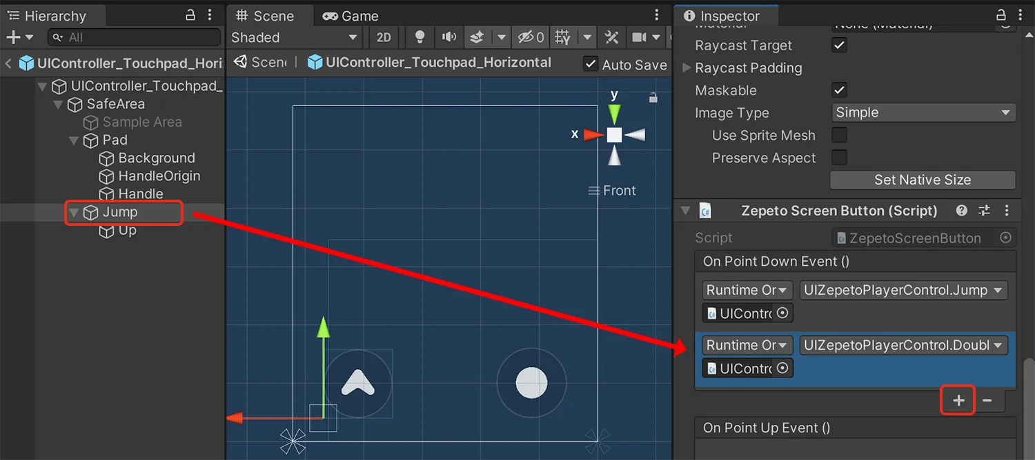Add a new On Point Down event
The width and height of the screenshot is (1035, 460).
tap(958, 400)
